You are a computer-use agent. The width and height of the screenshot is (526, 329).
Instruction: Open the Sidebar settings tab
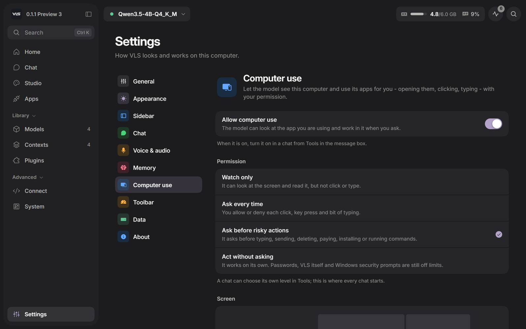158,116
